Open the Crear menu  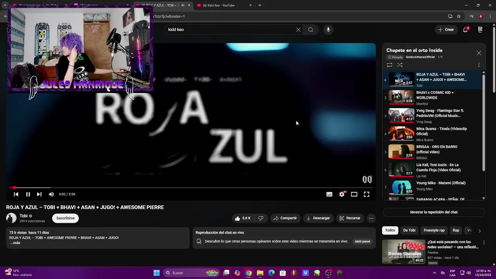pos(446,29)
